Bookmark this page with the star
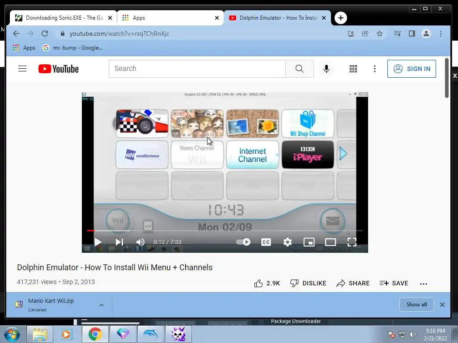Viewport: 458px width, 343px height. click(x=379, y=33)
